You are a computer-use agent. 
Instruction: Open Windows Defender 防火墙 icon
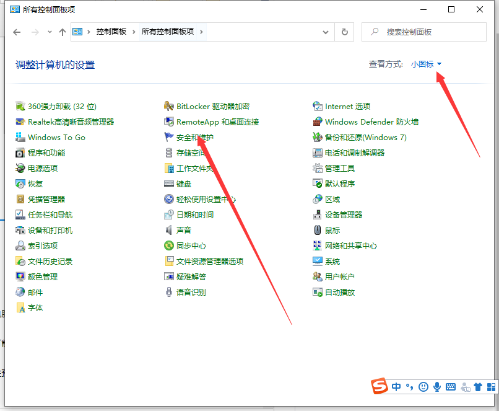[318, 122]
